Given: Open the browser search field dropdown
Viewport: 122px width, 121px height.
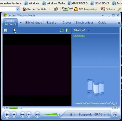Looking at the screenshot, I should tap(18, 9).
